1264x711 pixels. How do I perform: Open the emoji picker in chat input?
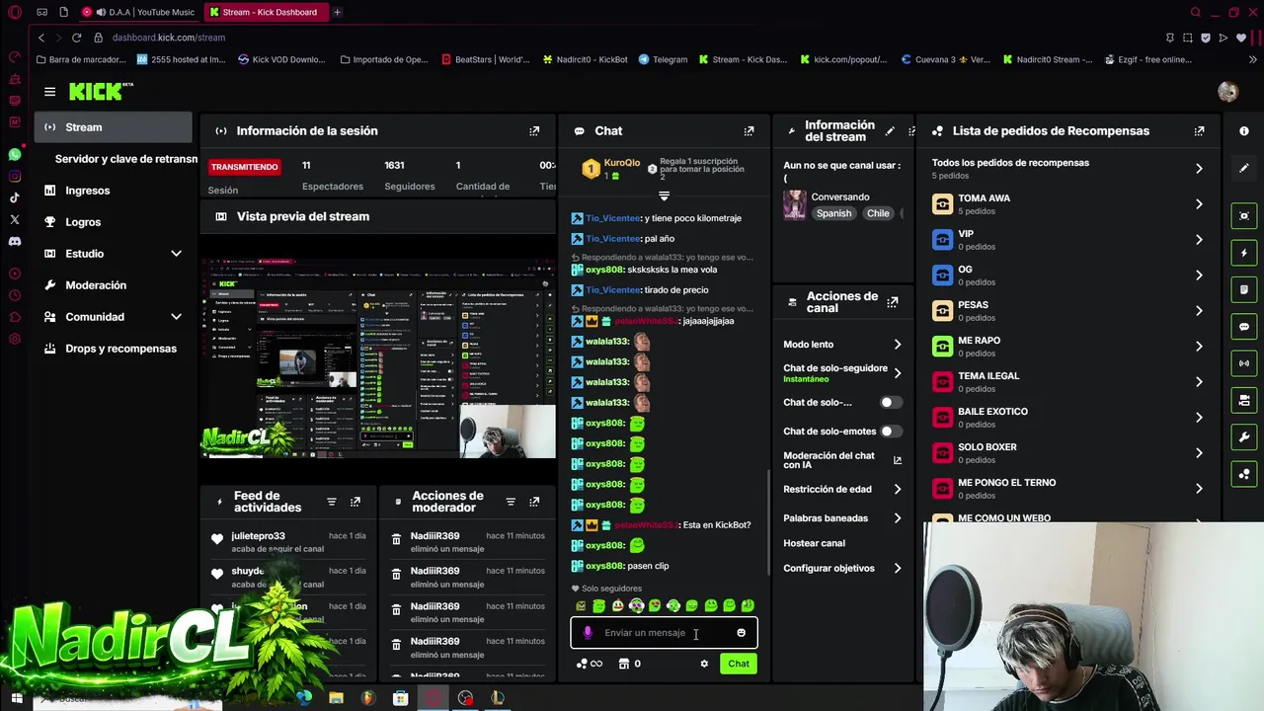(741, 633)
